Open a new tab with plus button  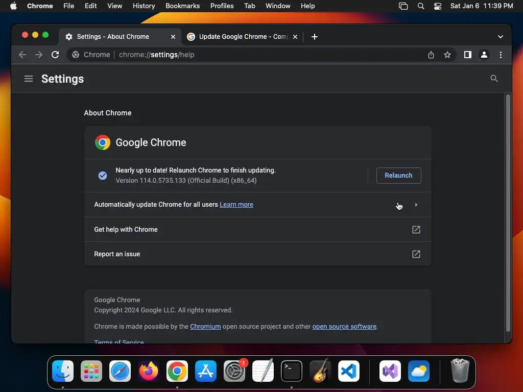coord(315,37)
